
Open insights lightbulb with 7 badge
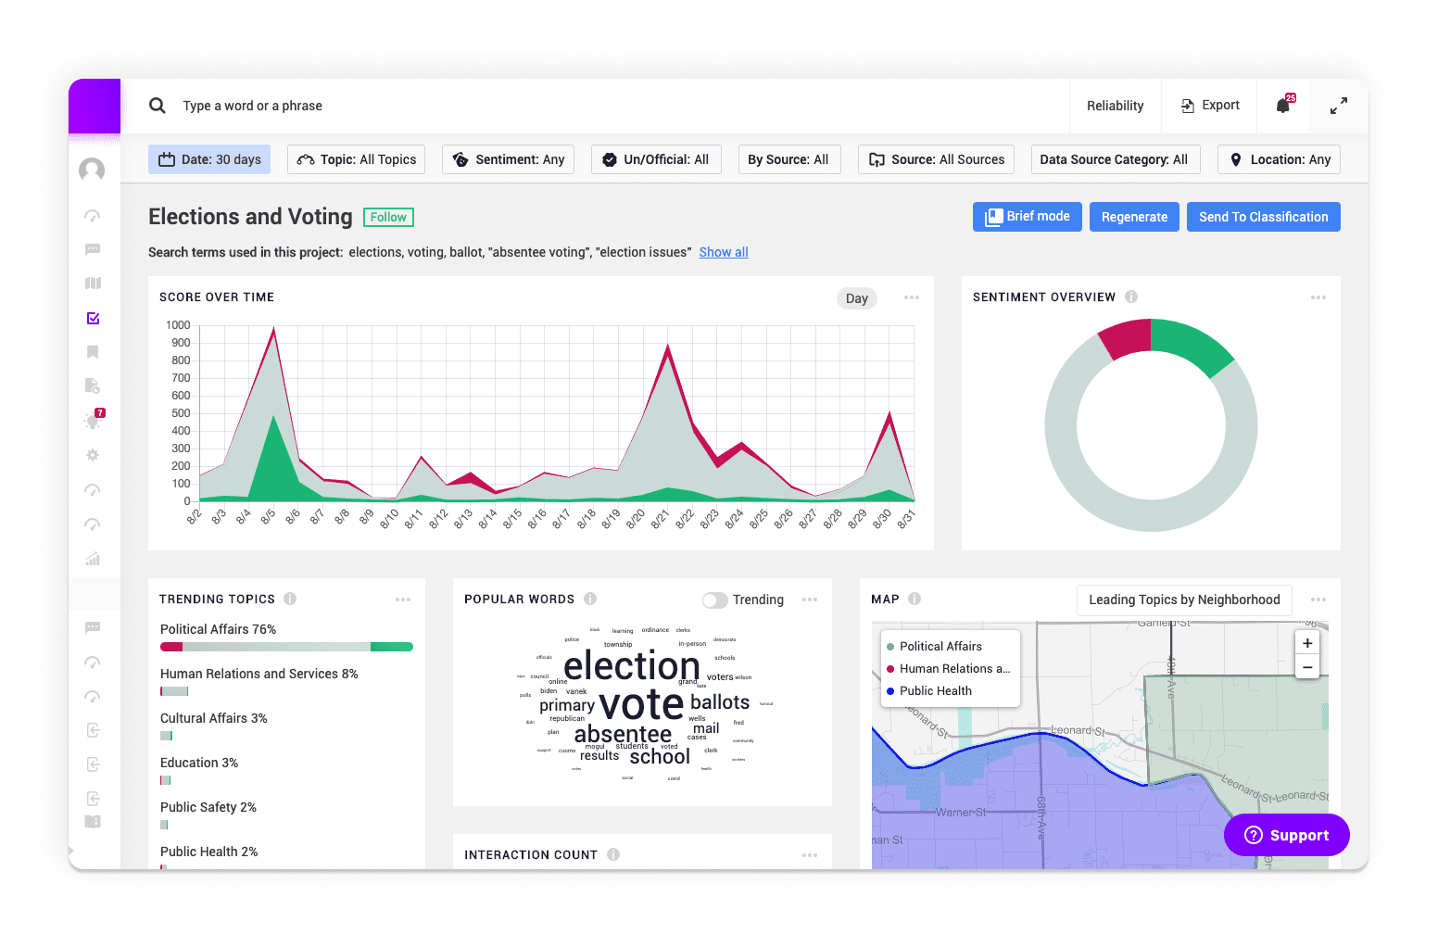tap(93, 420)
